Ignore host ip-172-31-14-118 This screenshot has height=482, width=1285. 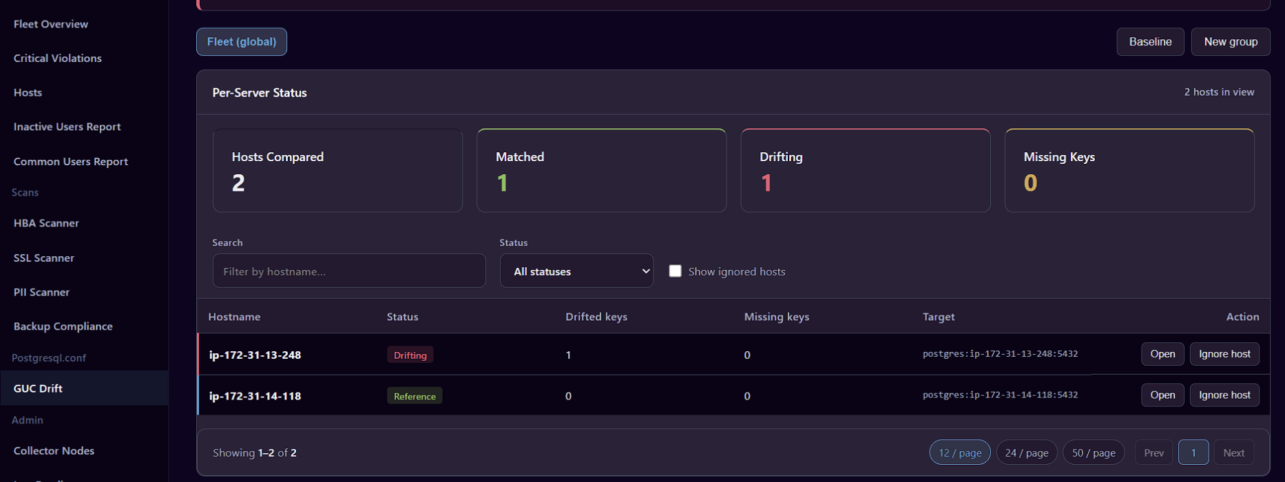1224,395
